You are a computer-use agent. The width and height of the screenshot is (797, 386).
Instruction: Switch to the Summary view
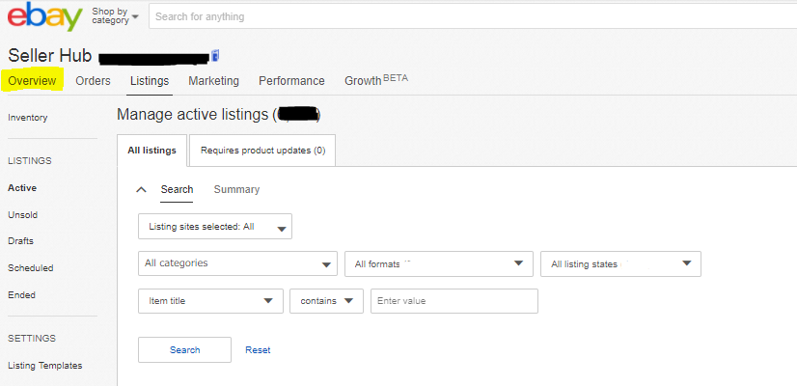[x=236, y=190]
